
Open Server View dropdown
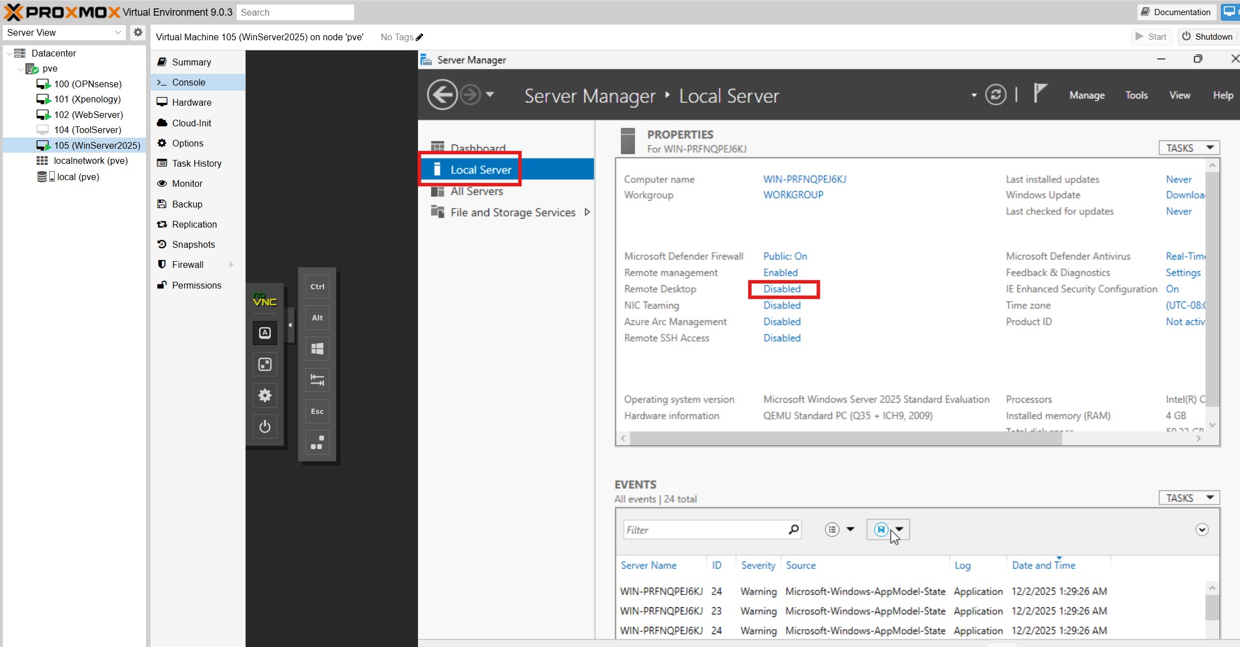coord(64,32)
